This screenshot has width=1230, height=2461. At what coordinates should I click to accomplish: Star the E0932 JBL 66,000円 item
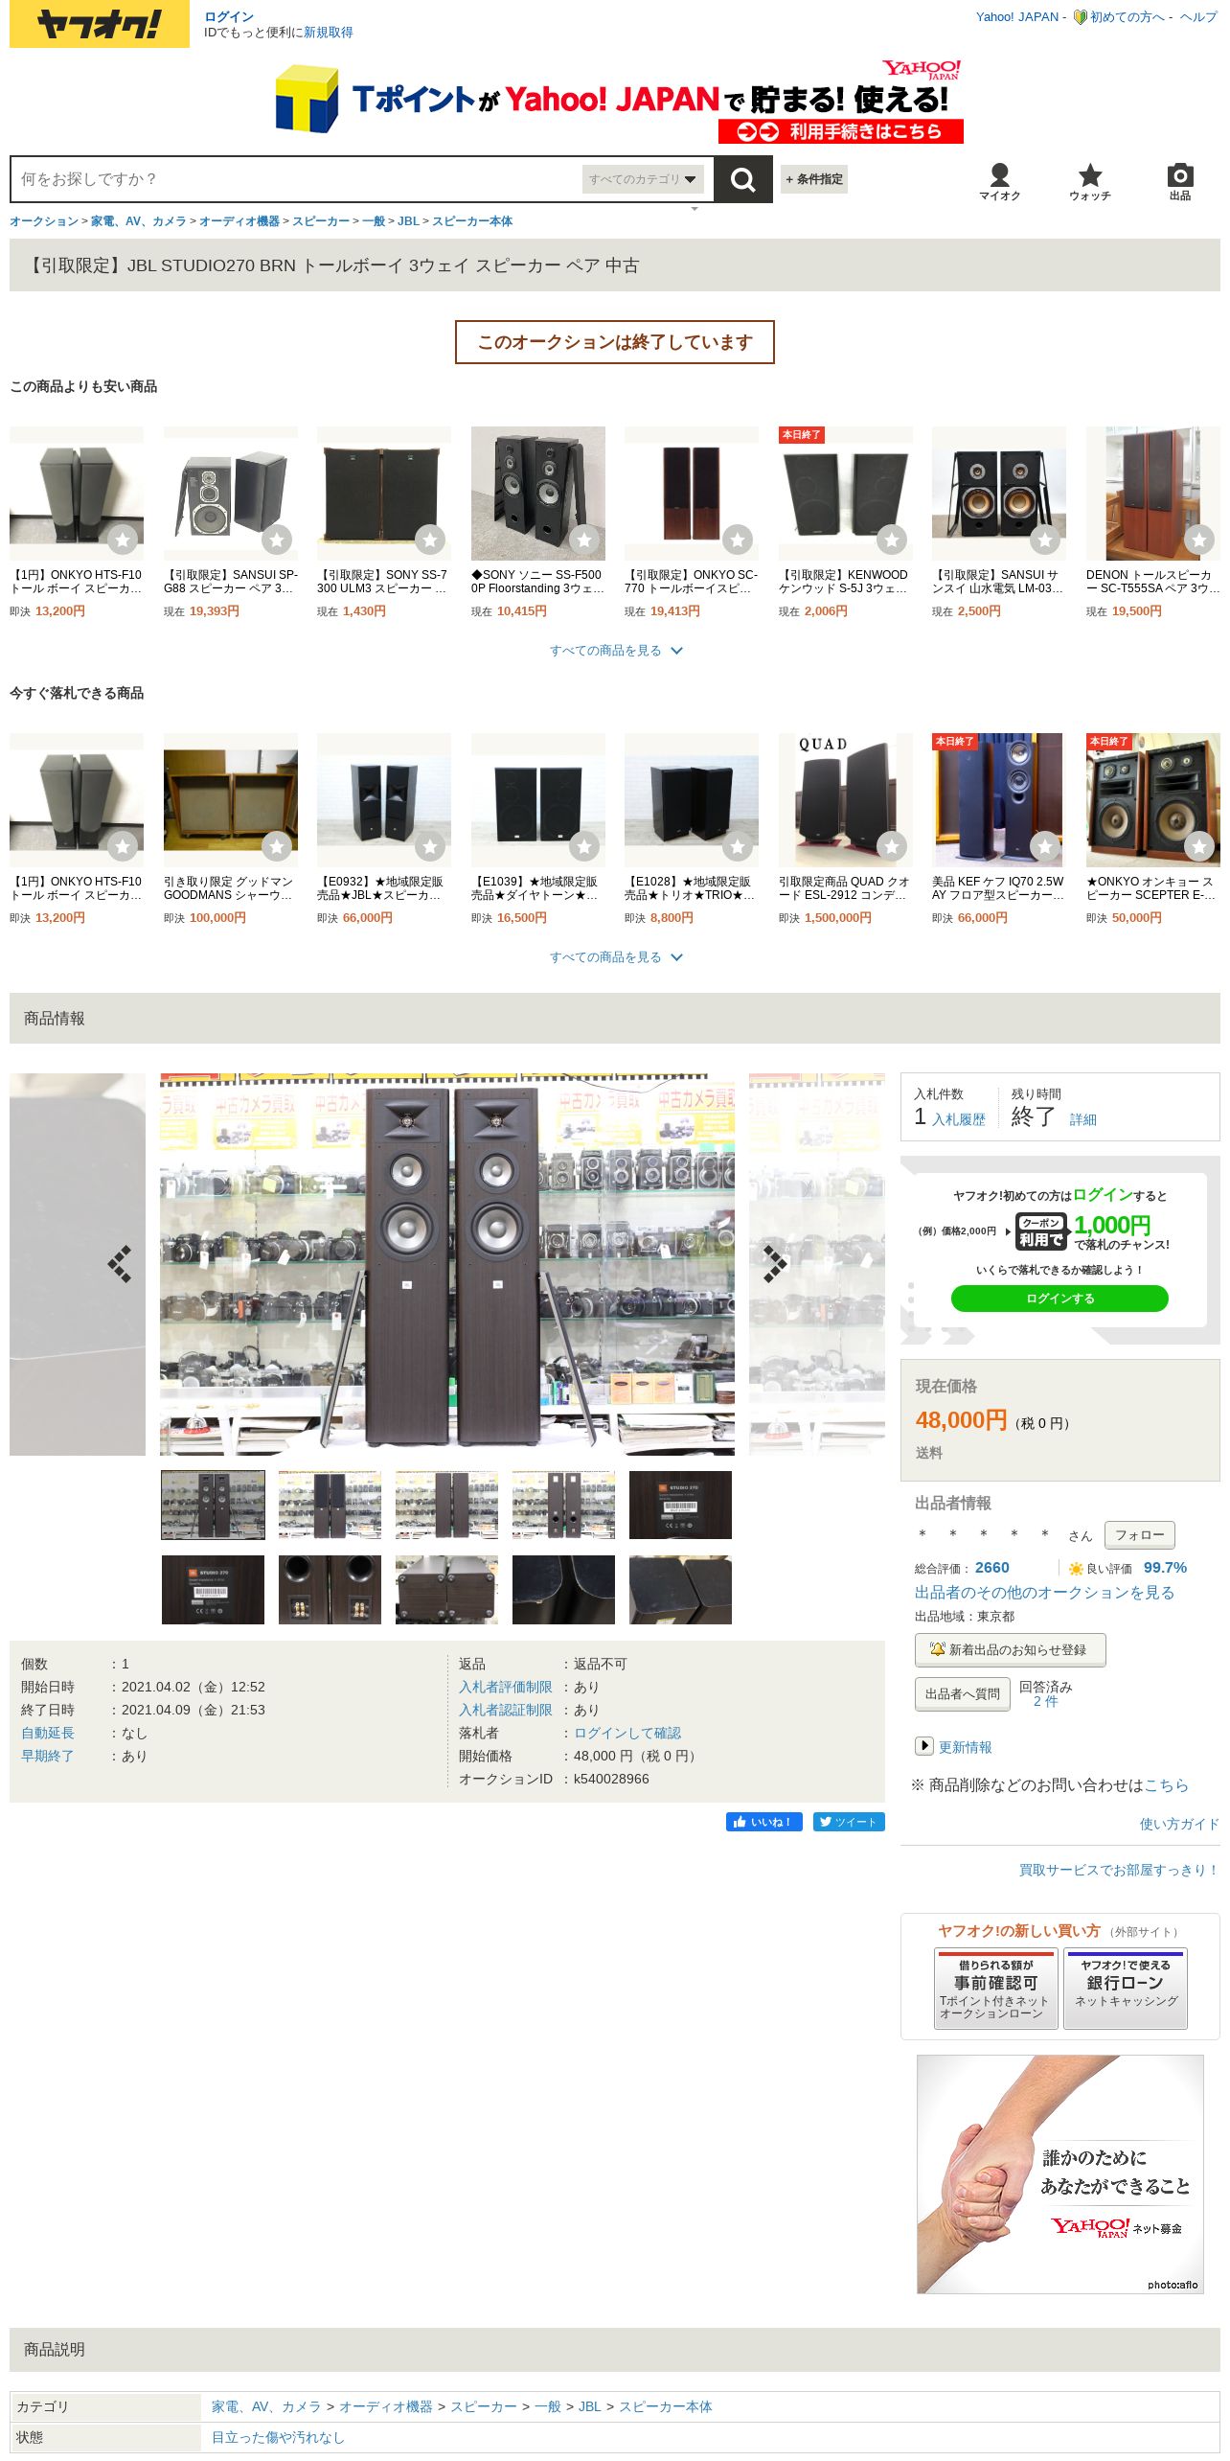(430, 847)
